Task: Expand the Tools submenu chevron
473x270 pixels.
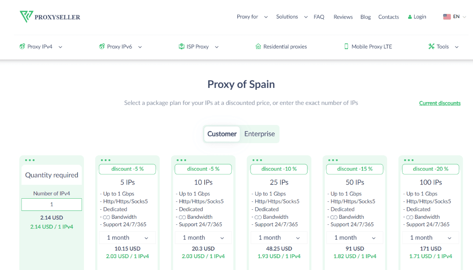Action: click(x=457, y=47)
